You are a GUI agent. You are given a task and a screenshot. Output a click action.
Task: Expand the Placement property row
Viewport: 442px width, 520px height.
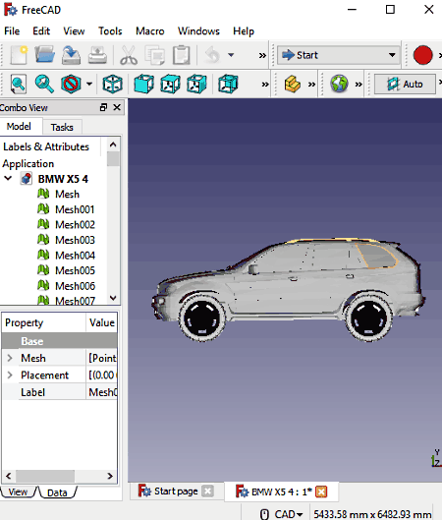tap(10, 376)
